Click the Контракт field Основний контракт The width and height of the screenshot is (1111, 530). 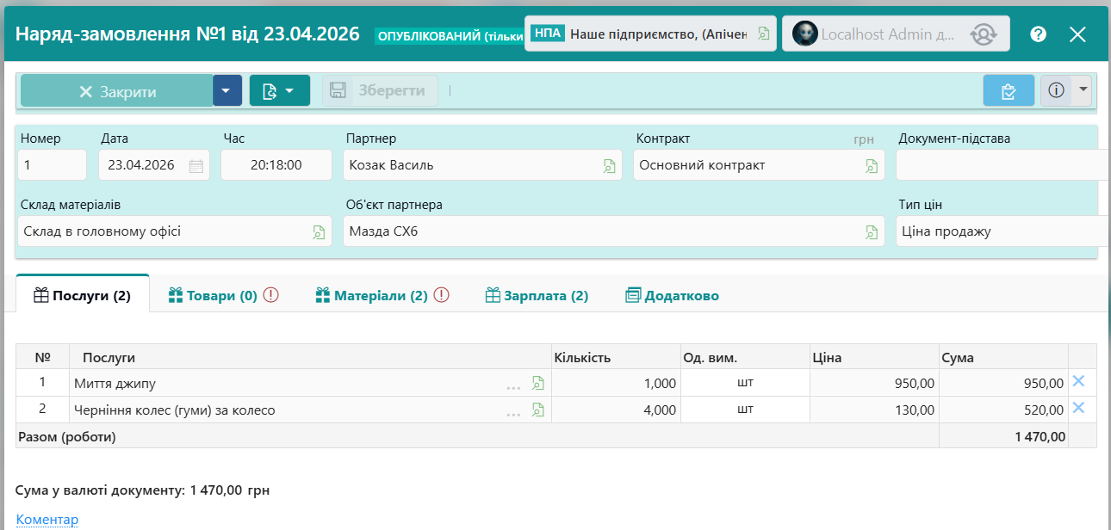(759, 165)
